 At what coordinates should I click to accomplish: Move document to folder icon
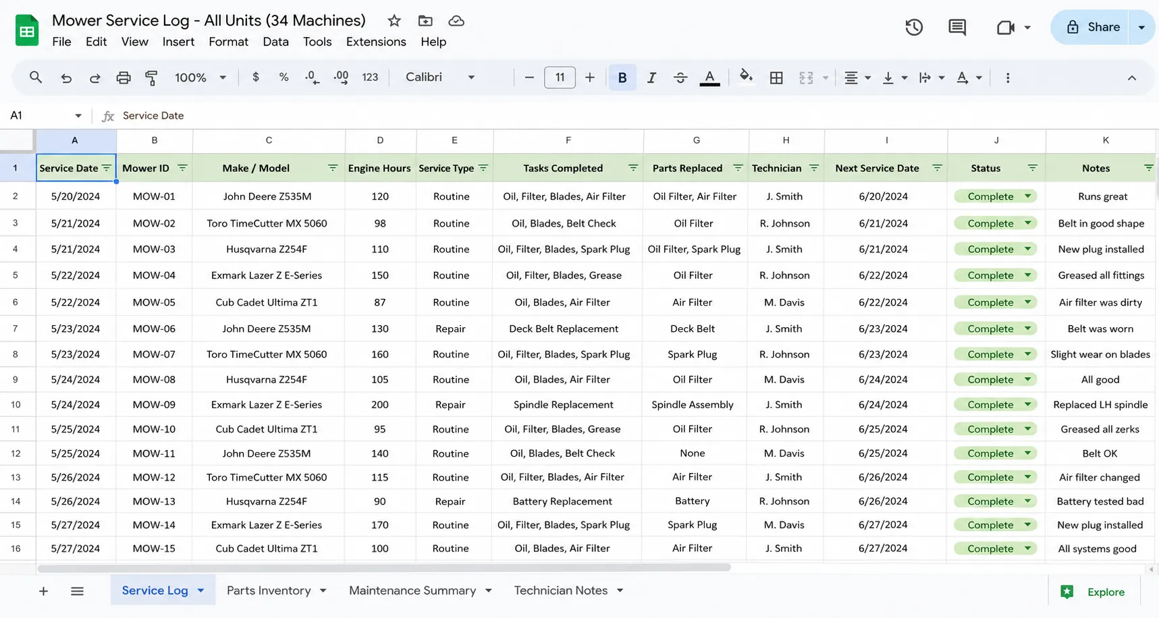pyautogui.click(x=425, y=21)
